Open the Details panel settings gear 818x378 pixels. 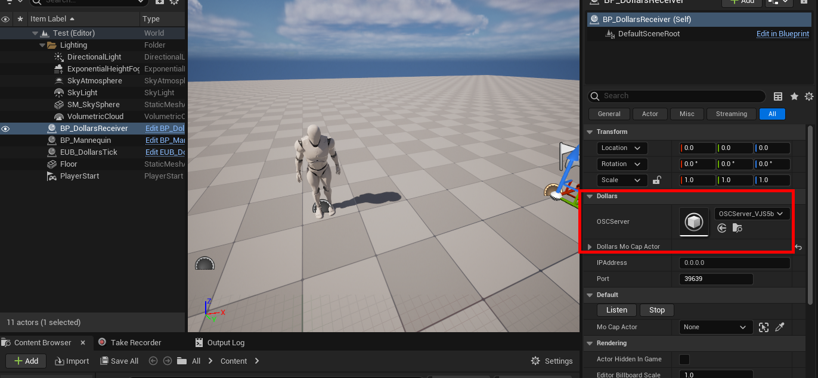(x=809, y=96)
